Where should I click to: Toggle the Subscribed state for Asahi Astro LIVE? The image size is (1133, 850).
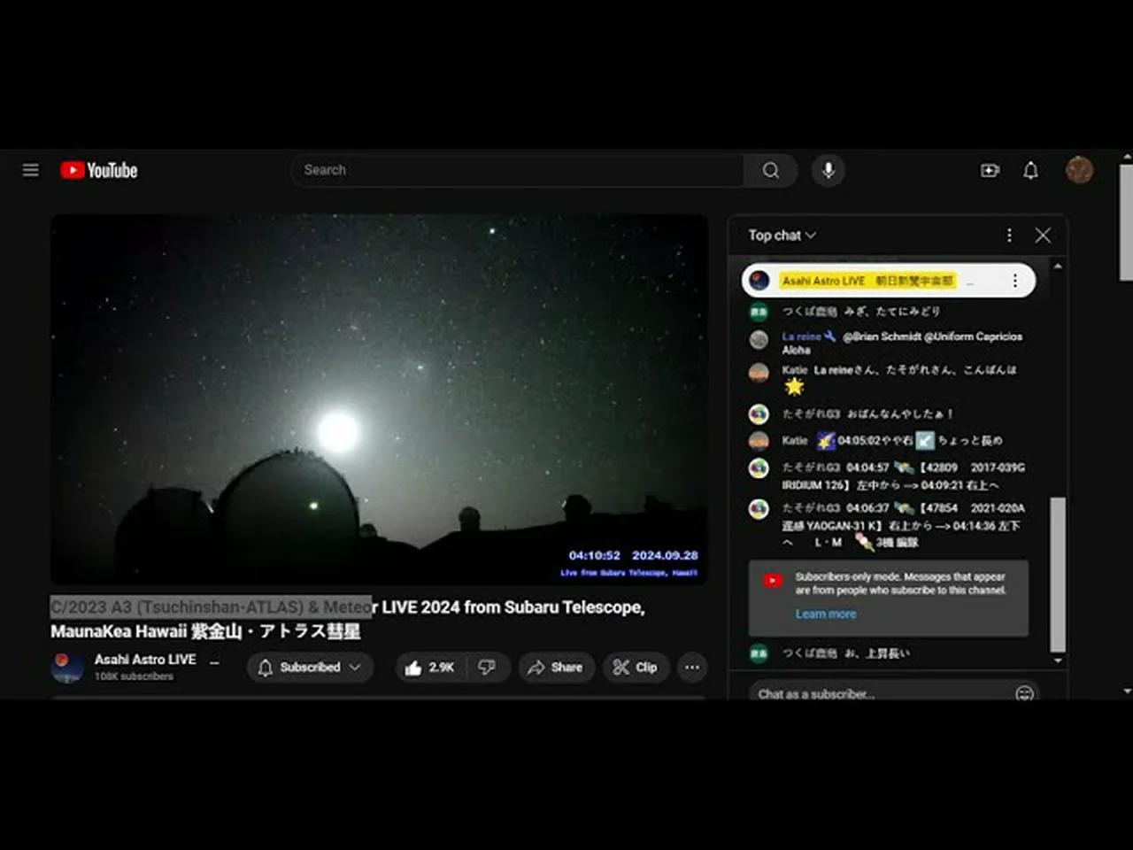point(301,668)
